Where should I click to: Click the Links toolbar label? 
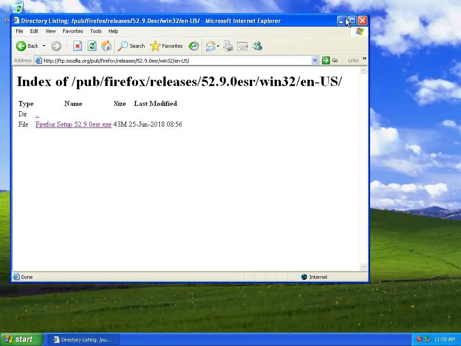click(x=353, y=61)
